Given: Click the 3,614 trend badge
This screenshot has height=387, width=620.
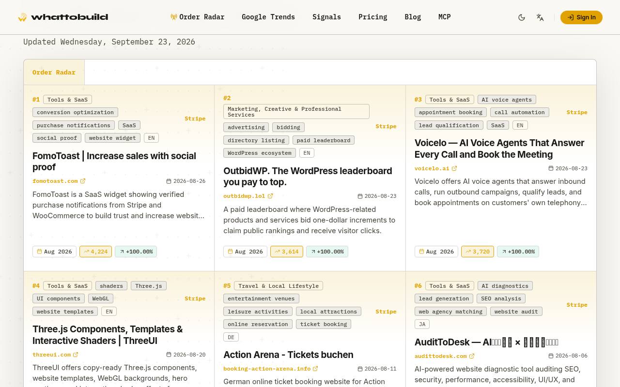Looking at the screenshot, I should [x=287, y=252].
